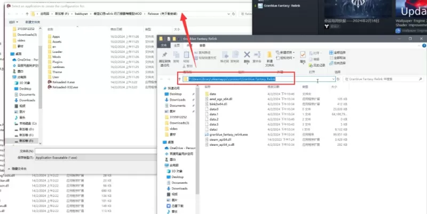Open the address bar history dropdown in Granblue window
Screen dimensions: 427x214
[x=333, y=79]
